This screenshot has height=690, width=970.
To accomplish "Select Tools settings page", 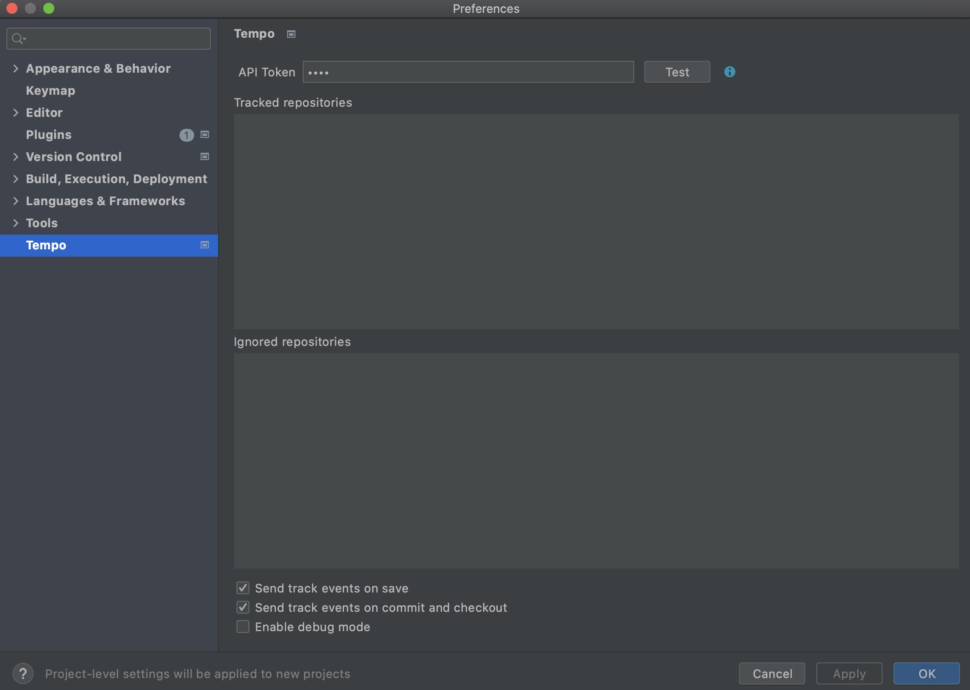I will [x=42, y=223].
